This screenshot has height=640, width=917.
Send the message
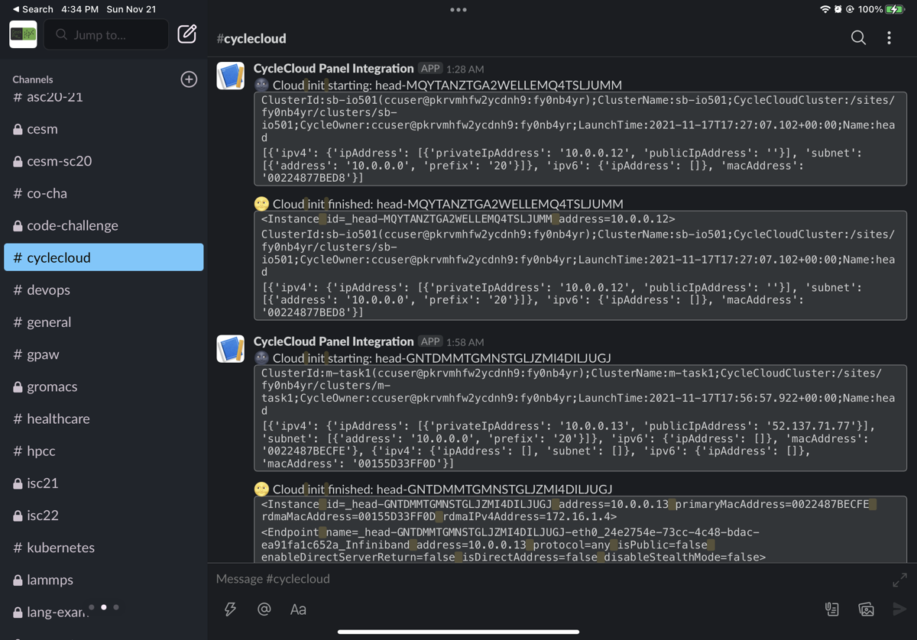tap(899, 609)
